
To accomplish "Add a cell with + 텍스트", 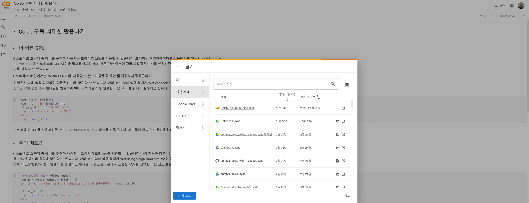I will [x=30, y=16].
